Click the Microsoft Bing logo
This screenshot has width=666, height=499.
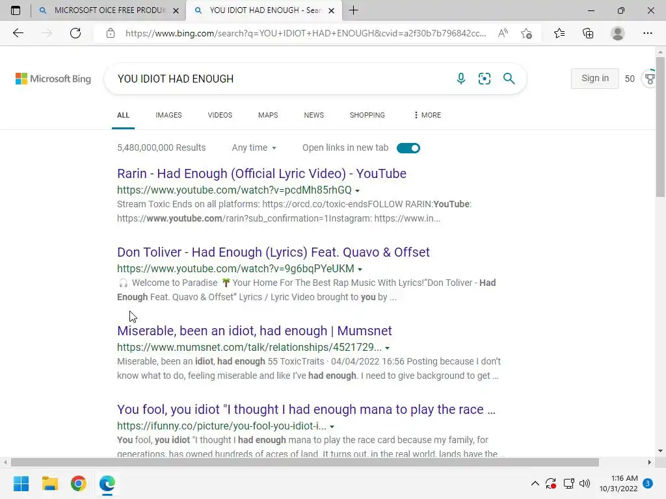53,79
